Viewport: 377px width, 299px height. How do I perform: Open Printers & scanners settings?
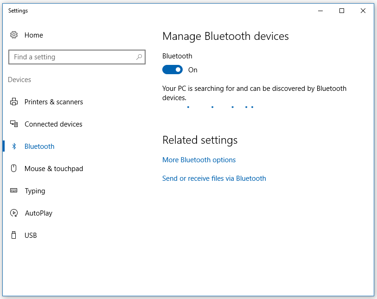(54, 102)
